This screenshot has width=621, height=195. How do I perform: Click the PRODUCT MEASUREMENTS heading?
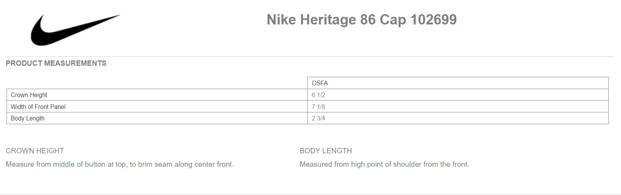pos(56,63)
